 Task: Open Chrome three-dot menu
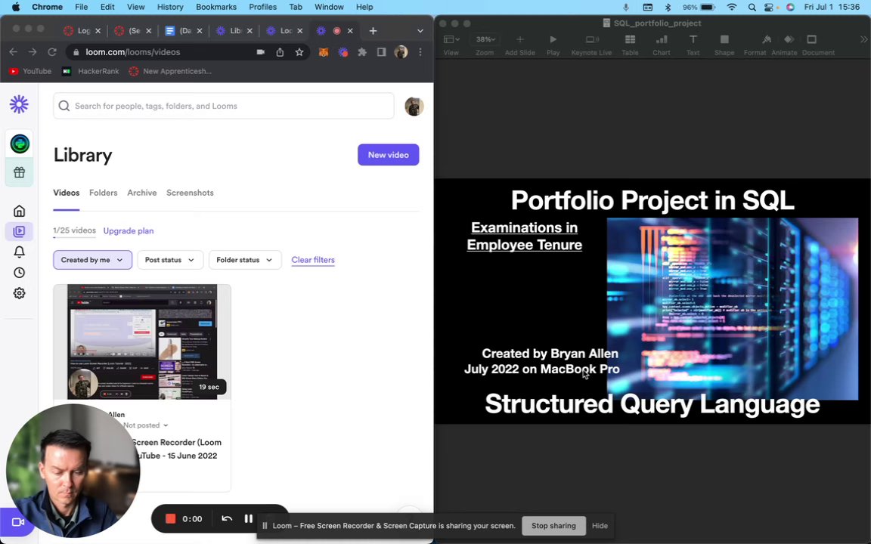click(x=420, y=52)
